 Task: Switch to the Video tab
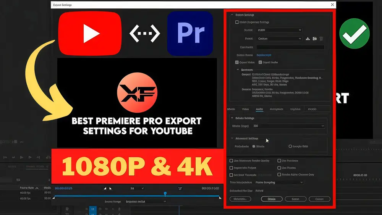click(245, 109)
